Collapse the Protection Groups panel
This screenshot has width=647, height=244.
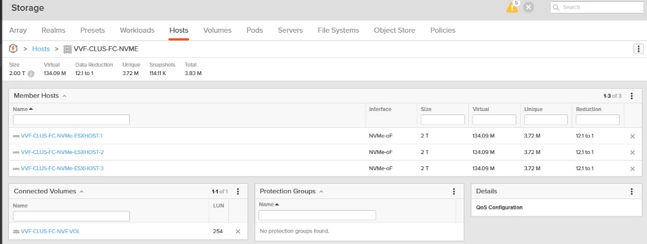321,191
